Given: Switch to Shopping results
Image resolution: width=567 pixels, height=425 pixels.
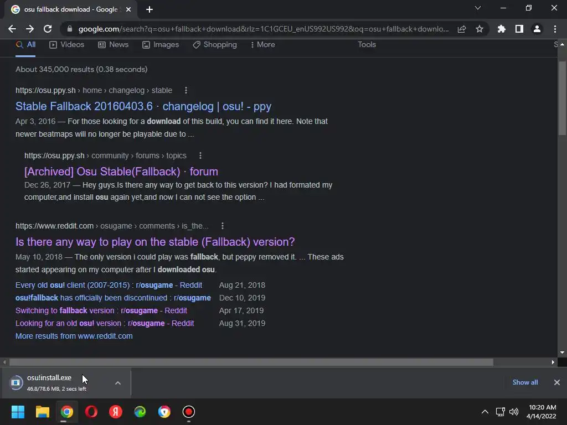Looking at the screenshot, I should pyautogui.click(x=215, y=44).
